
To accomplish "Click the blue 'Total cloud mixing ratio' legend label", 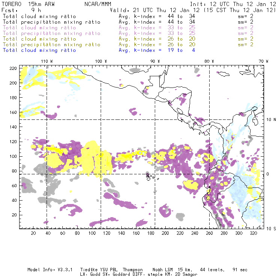I will coord(39,50).
